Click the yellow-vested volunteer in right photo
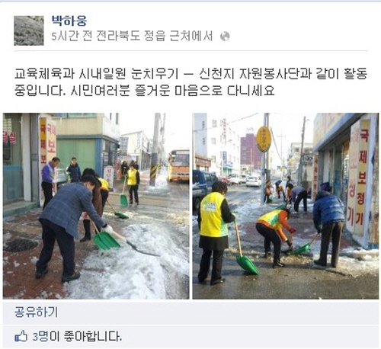Image resolution: width=381 pixels, height=349 pixels. [x=215, y=232]
